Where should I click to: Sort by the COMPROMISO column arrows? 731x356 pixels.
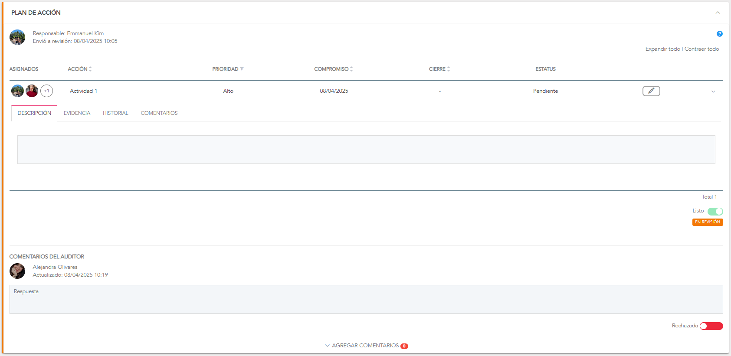[351, 69]
